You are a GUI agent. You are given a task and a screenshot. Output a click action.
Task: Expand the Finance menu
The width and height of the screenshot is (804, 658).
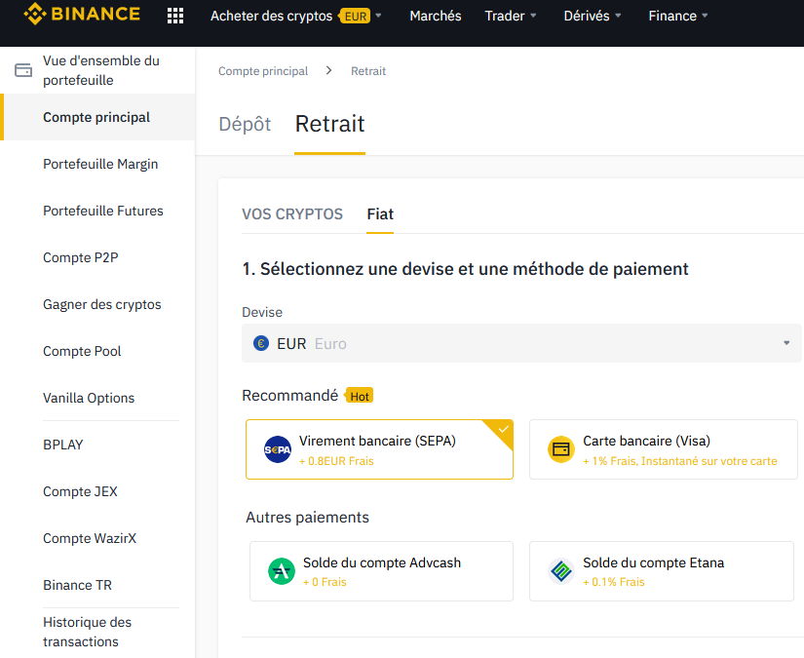pyautogui.click(x=678, y=16)
